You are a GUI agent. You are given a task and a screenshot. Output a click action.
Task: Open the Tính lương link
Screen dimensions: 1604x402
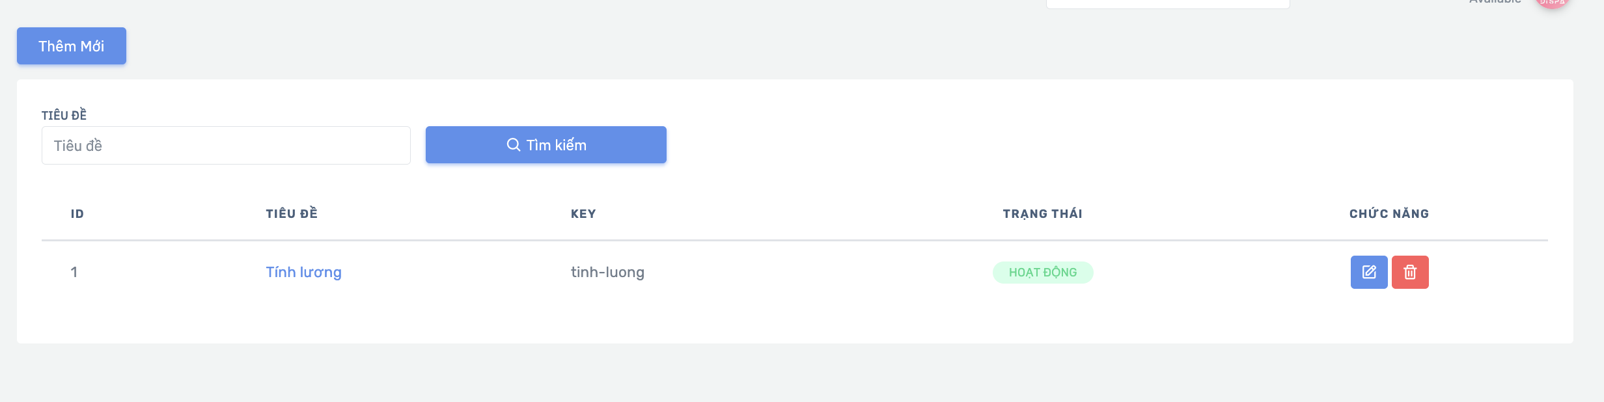[303, 272]
